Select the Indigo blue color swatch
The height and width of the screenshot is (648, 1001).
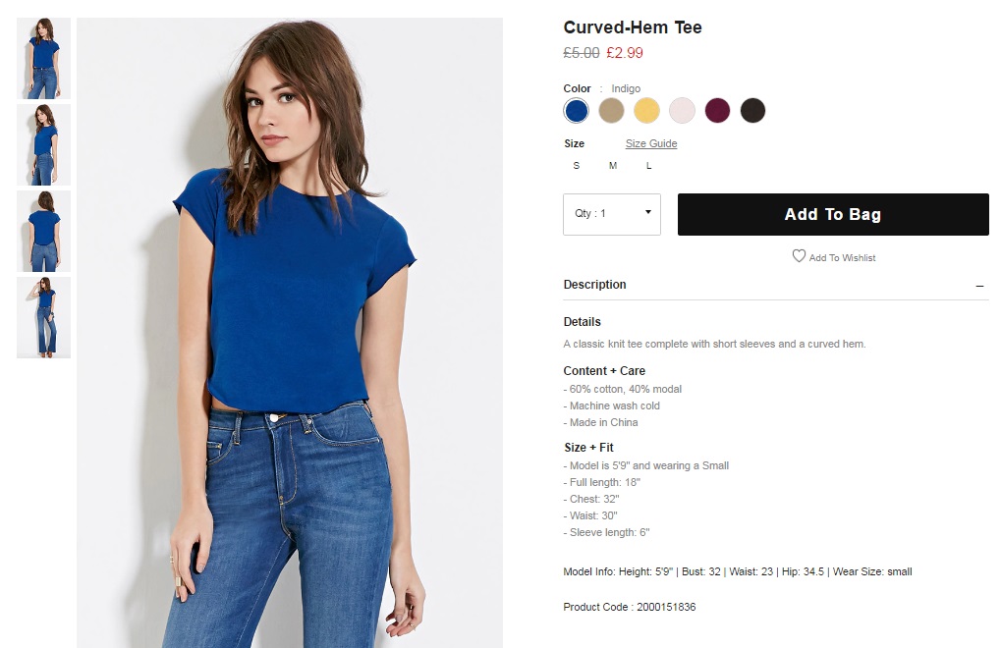(x=576, y=110)
